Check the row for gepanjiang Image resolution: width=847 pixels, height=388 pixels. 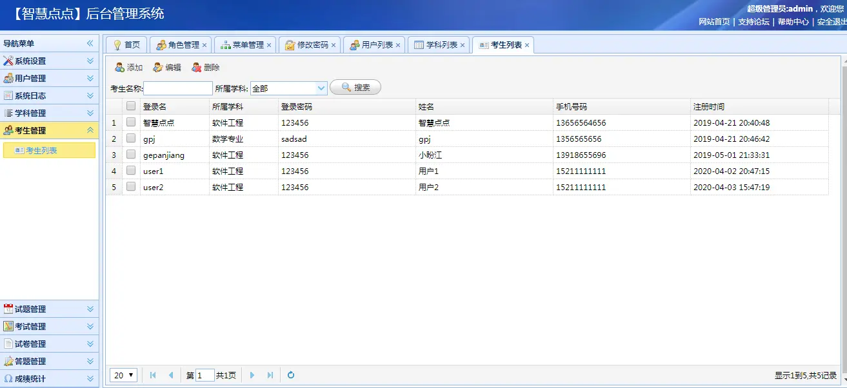coord(131,154)
